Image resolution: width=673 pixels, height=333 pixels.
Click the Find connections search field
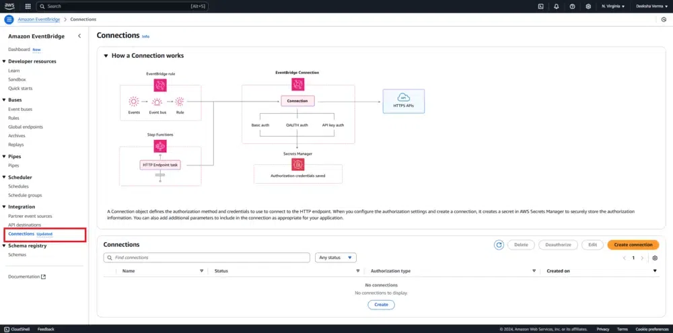click(x=207, y=258)
